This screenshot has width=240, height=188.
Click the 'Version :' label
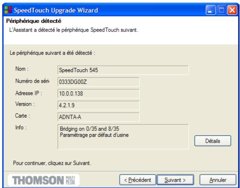[25, 104]
